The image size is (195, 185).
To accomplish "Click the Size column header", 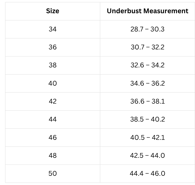I will point(53,11).
